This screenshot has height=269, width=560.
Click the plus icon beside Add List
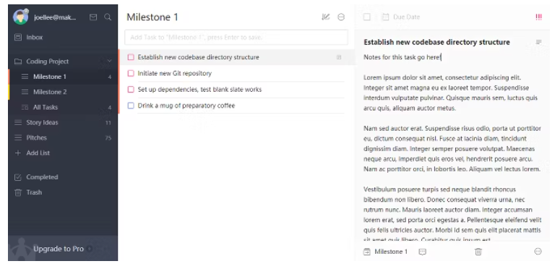point(18,153)
